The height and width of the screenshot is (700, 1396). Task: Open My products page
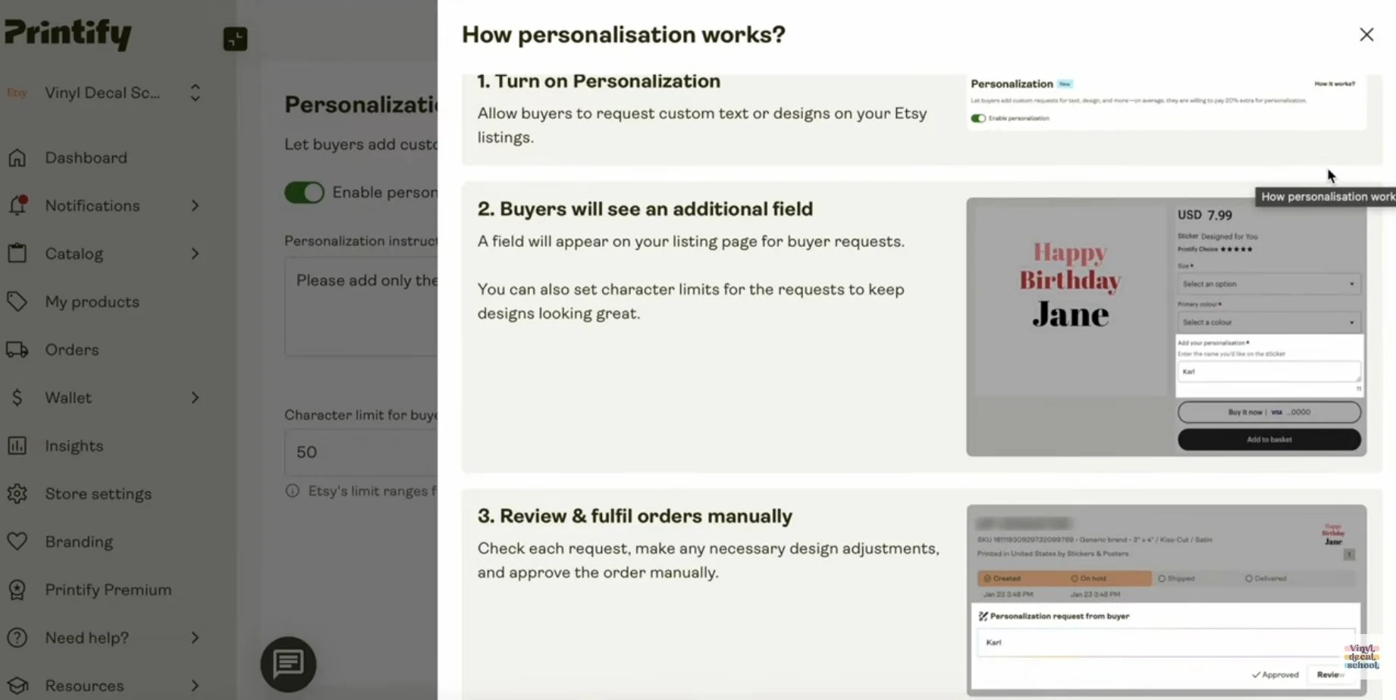pos(92,302)
